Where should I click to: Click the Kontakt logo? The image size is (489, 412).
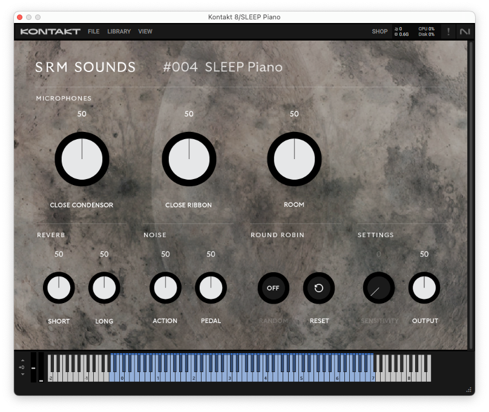(x=50, y=31)
